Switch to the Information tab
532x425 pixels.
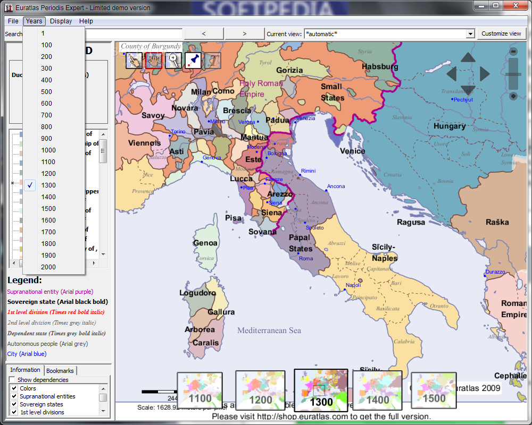(25, 370)
